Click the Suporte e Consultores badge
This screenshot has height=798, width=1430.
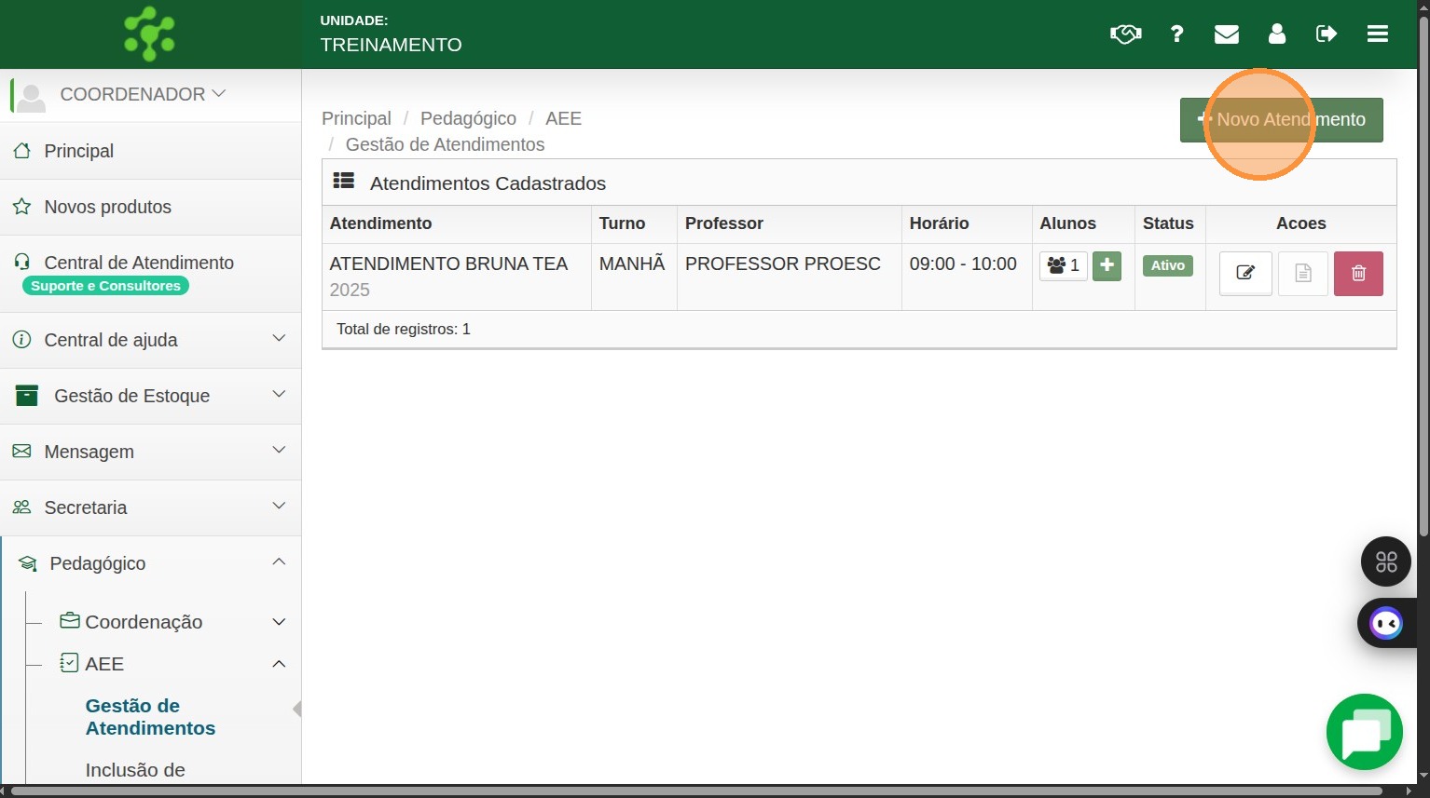coord(105,286)
